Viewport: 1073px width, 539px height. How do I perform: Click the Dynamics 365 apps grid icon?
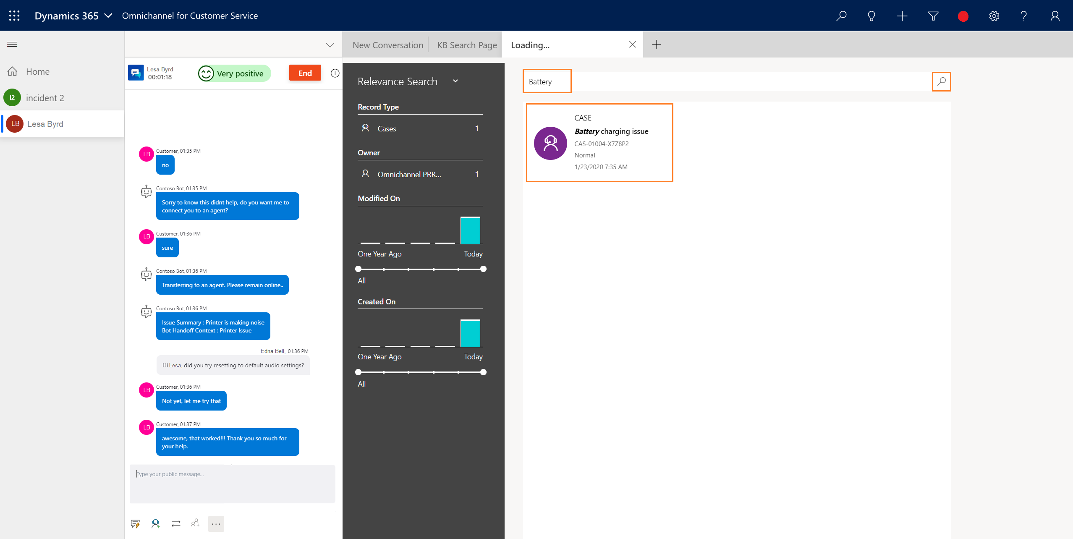click(x=14, y=15)
